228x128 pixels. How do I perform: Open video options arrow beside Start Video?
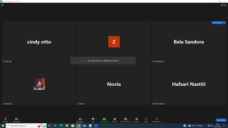pos(21,119)
